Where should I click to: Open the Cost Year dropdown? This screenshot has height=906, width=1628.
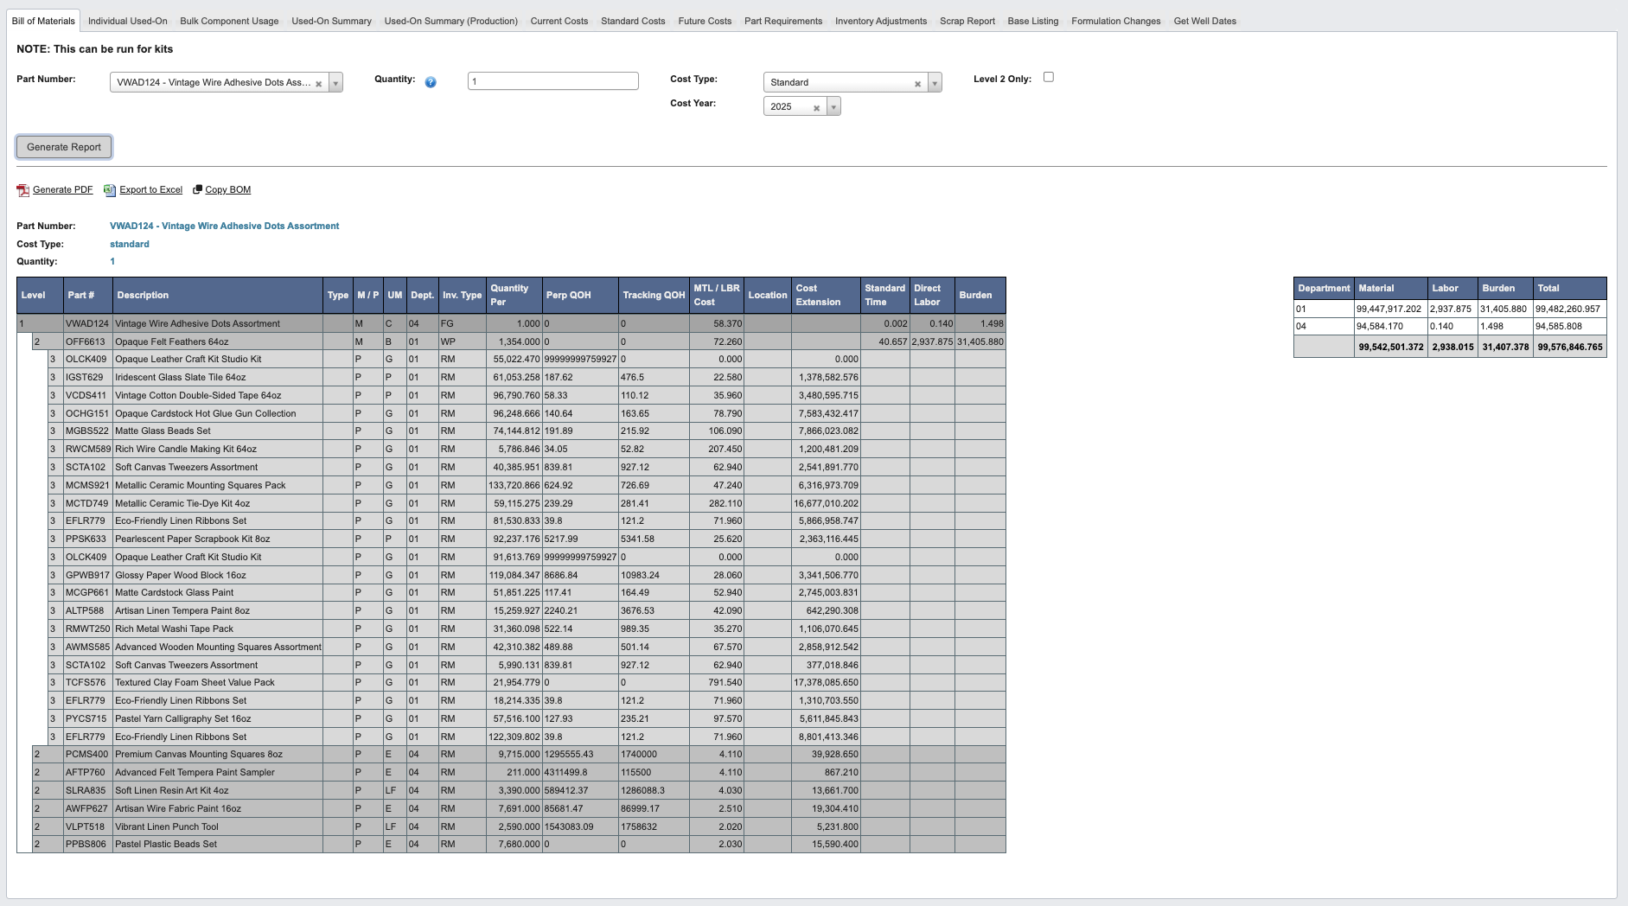(x=833, y=106)
